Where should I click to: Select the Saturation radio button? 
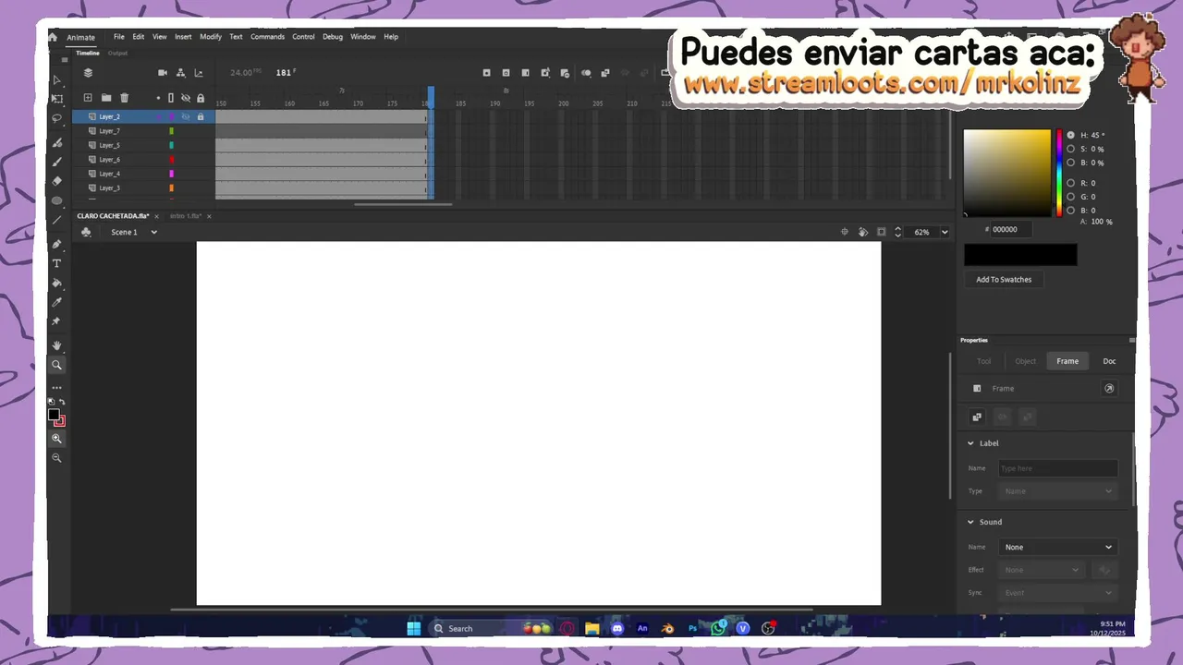point(1070,149)
